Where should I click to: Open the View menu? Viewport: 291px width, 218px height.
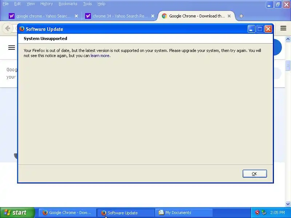[x=31, y=4]
